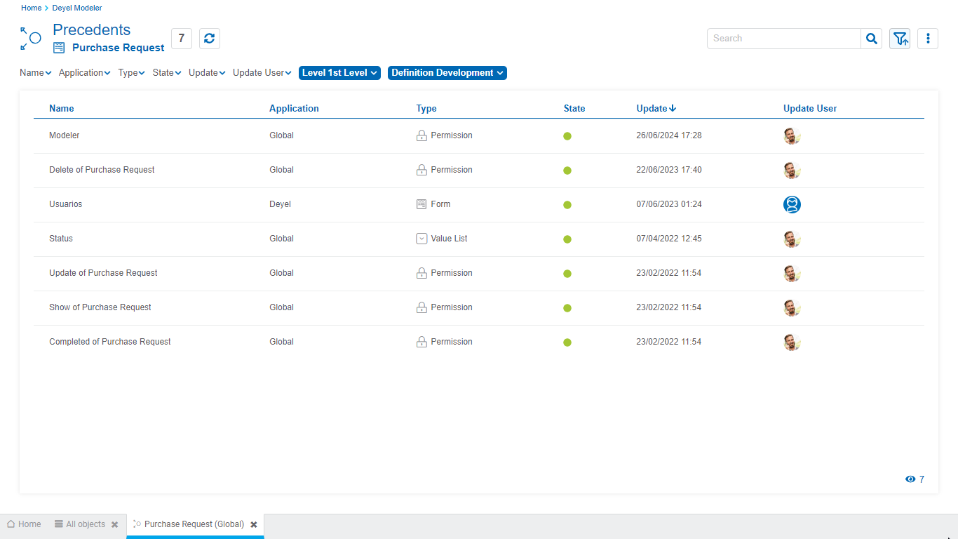Click the search magnifier icon
This screenshot has width=958, height=539.
click(x=871, y=39)
